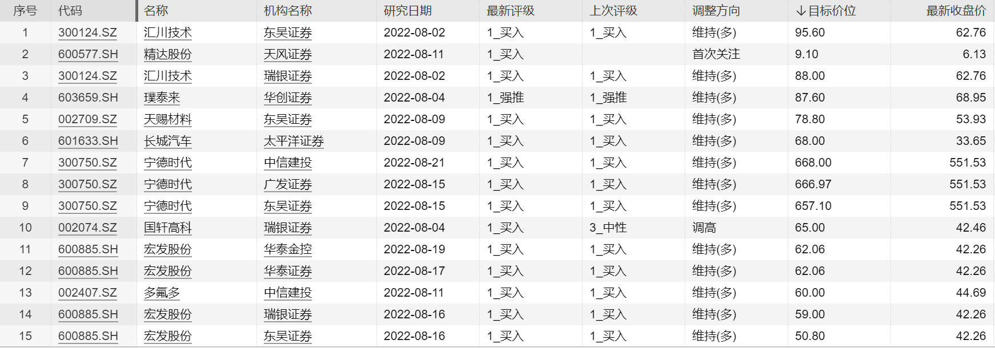Open 璞泰来 stock name link

pyautogui.click(x=162, y=98)
